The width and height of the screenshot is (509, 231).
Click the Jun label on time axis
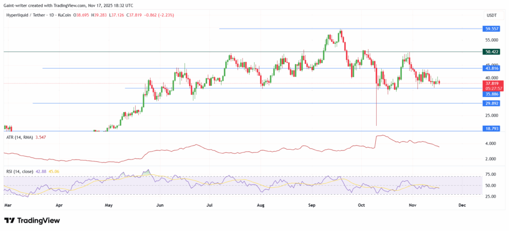(160, 205)
